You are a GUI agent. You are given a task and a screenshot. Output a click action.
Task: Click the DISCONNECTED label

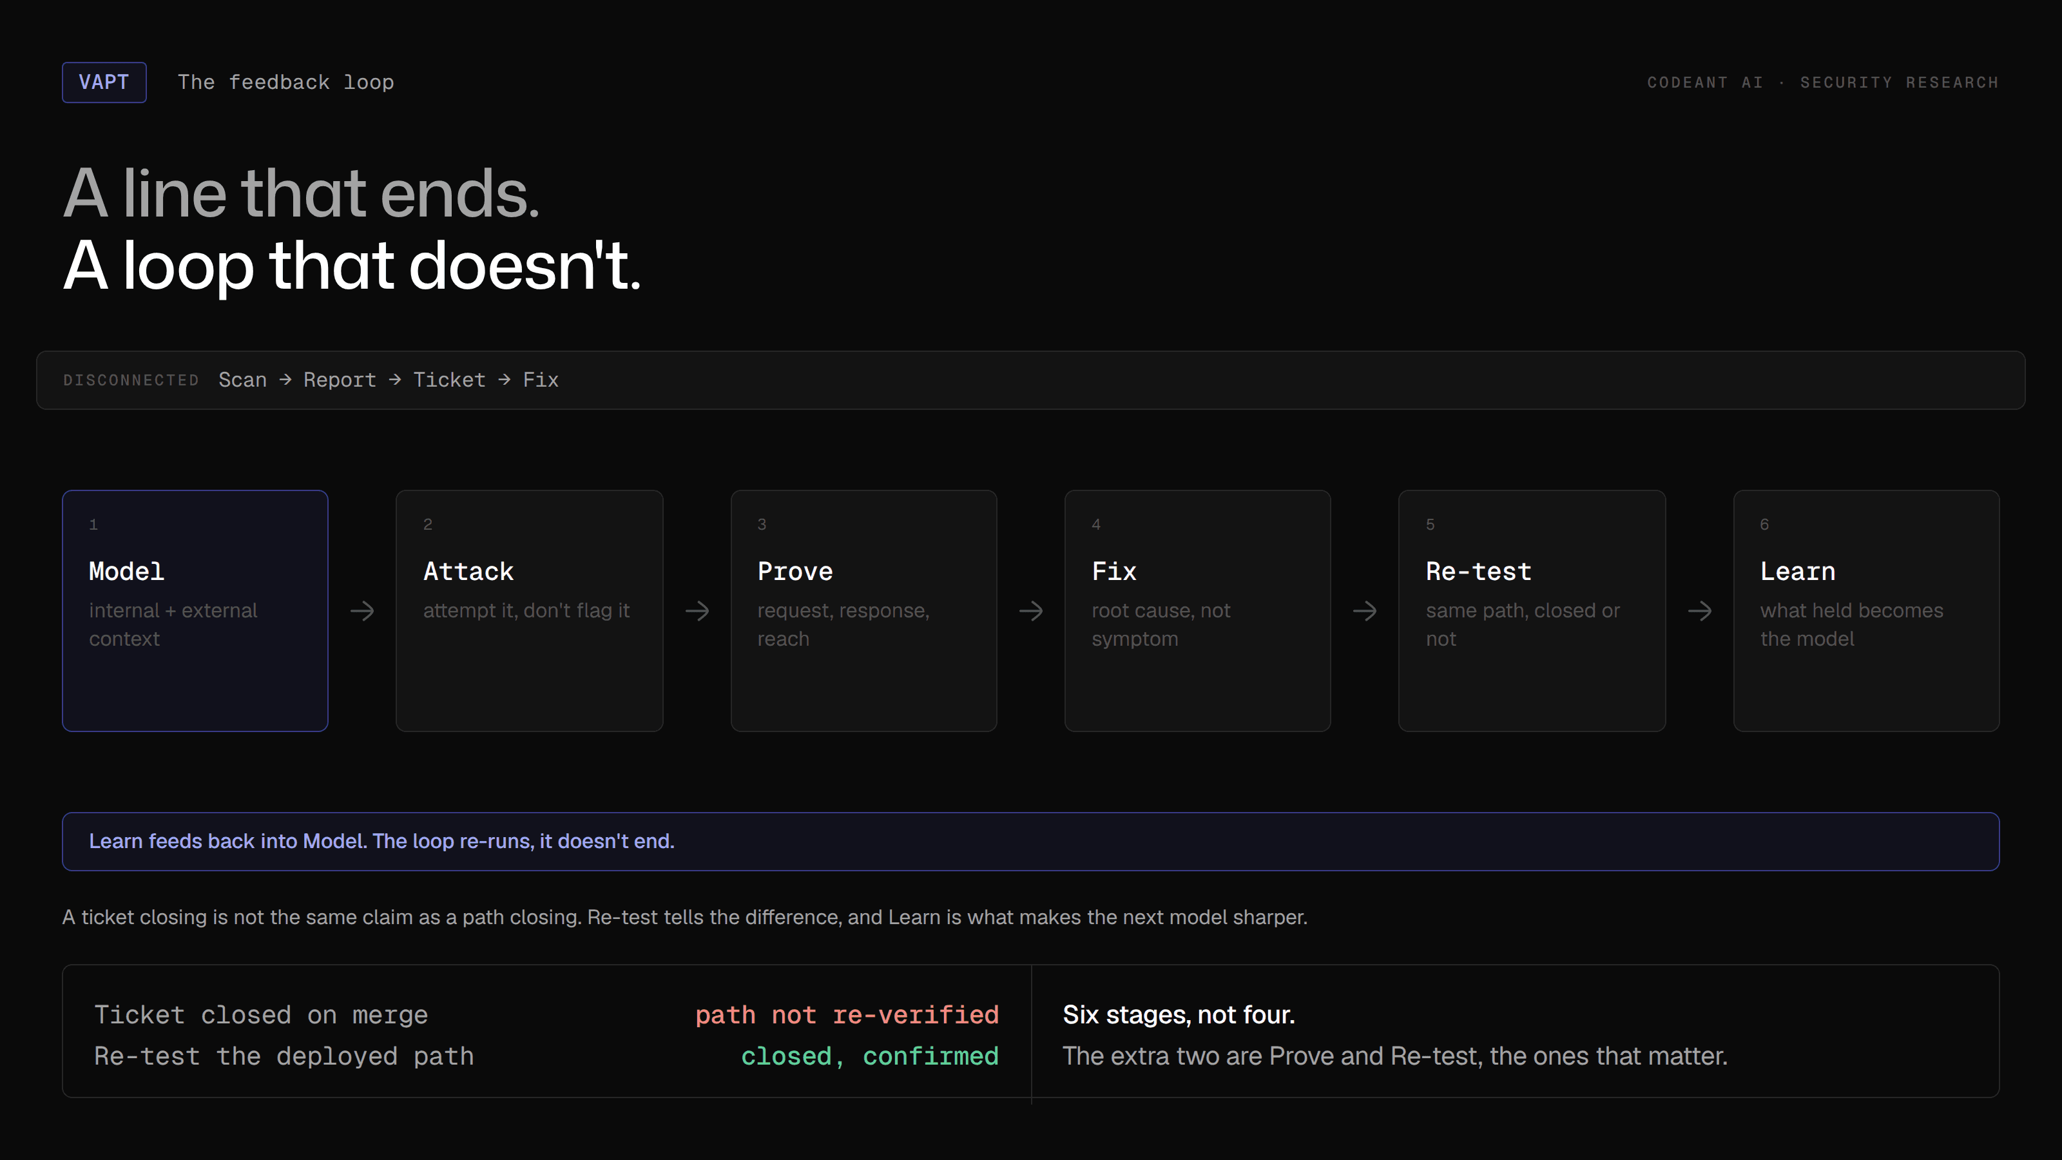coord(131,380)
